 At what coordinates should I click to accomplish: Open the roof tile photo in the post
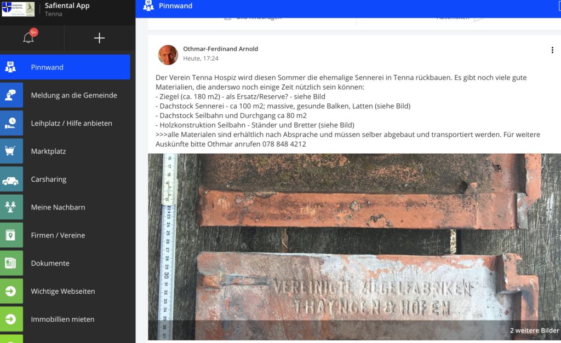pos(354,247)
